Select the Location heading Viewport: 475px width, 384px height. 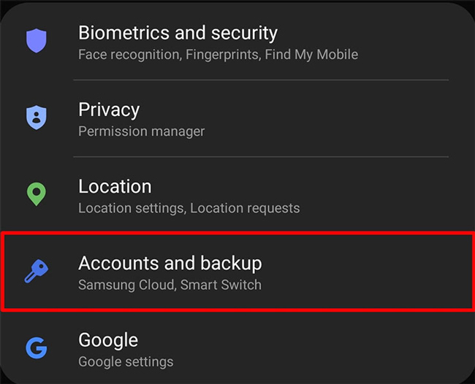(x=115, y=186)
